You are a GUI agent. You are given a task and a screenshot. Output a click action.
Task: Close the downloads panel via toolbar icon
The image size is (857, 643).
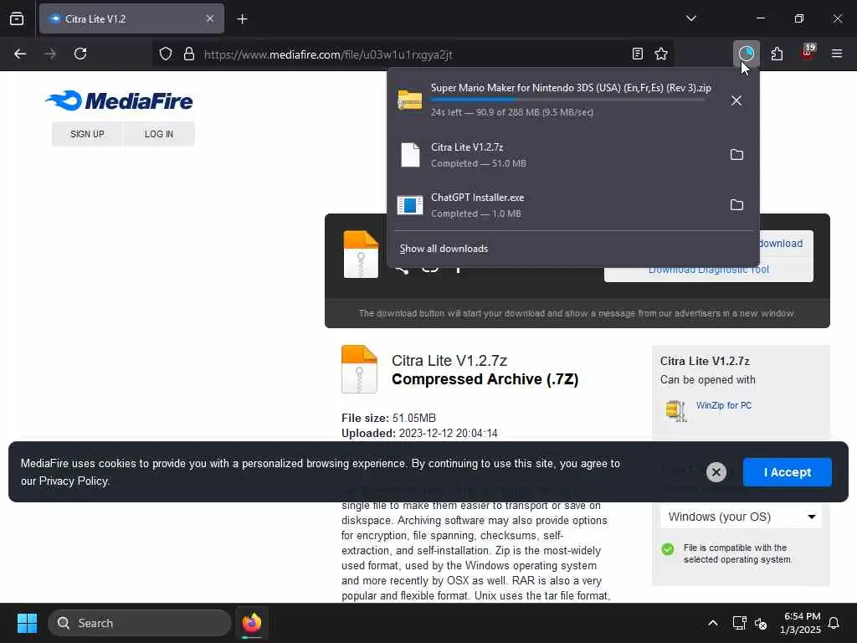click(746, 54)
